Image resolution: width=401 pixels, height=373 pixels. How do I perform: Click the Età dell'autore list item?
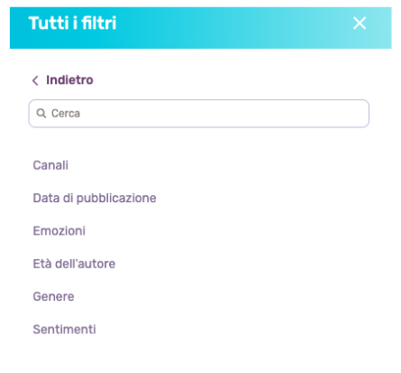tap(74, 264)
